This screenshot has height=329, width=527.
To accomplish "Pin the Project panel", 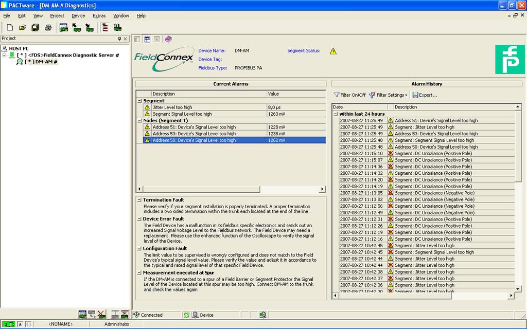I will (119, 39).
